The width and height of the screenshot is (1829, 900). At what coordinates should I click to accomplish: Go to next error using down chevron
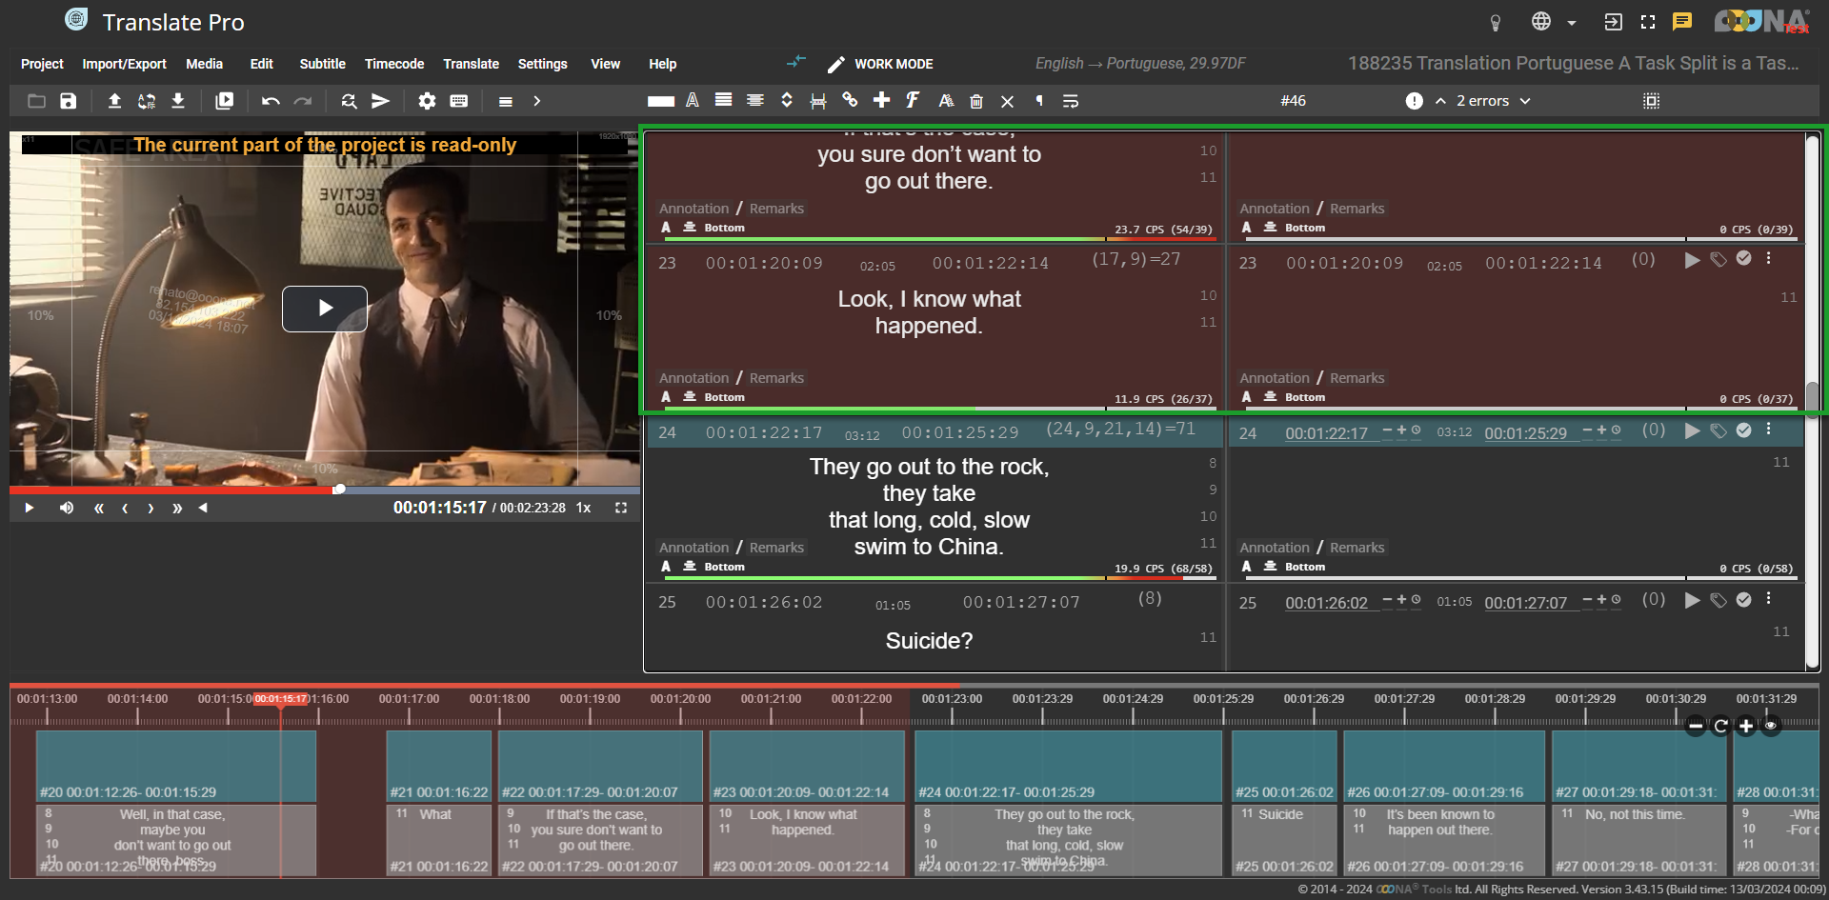pyautogui.click(x=1525, y=101)
